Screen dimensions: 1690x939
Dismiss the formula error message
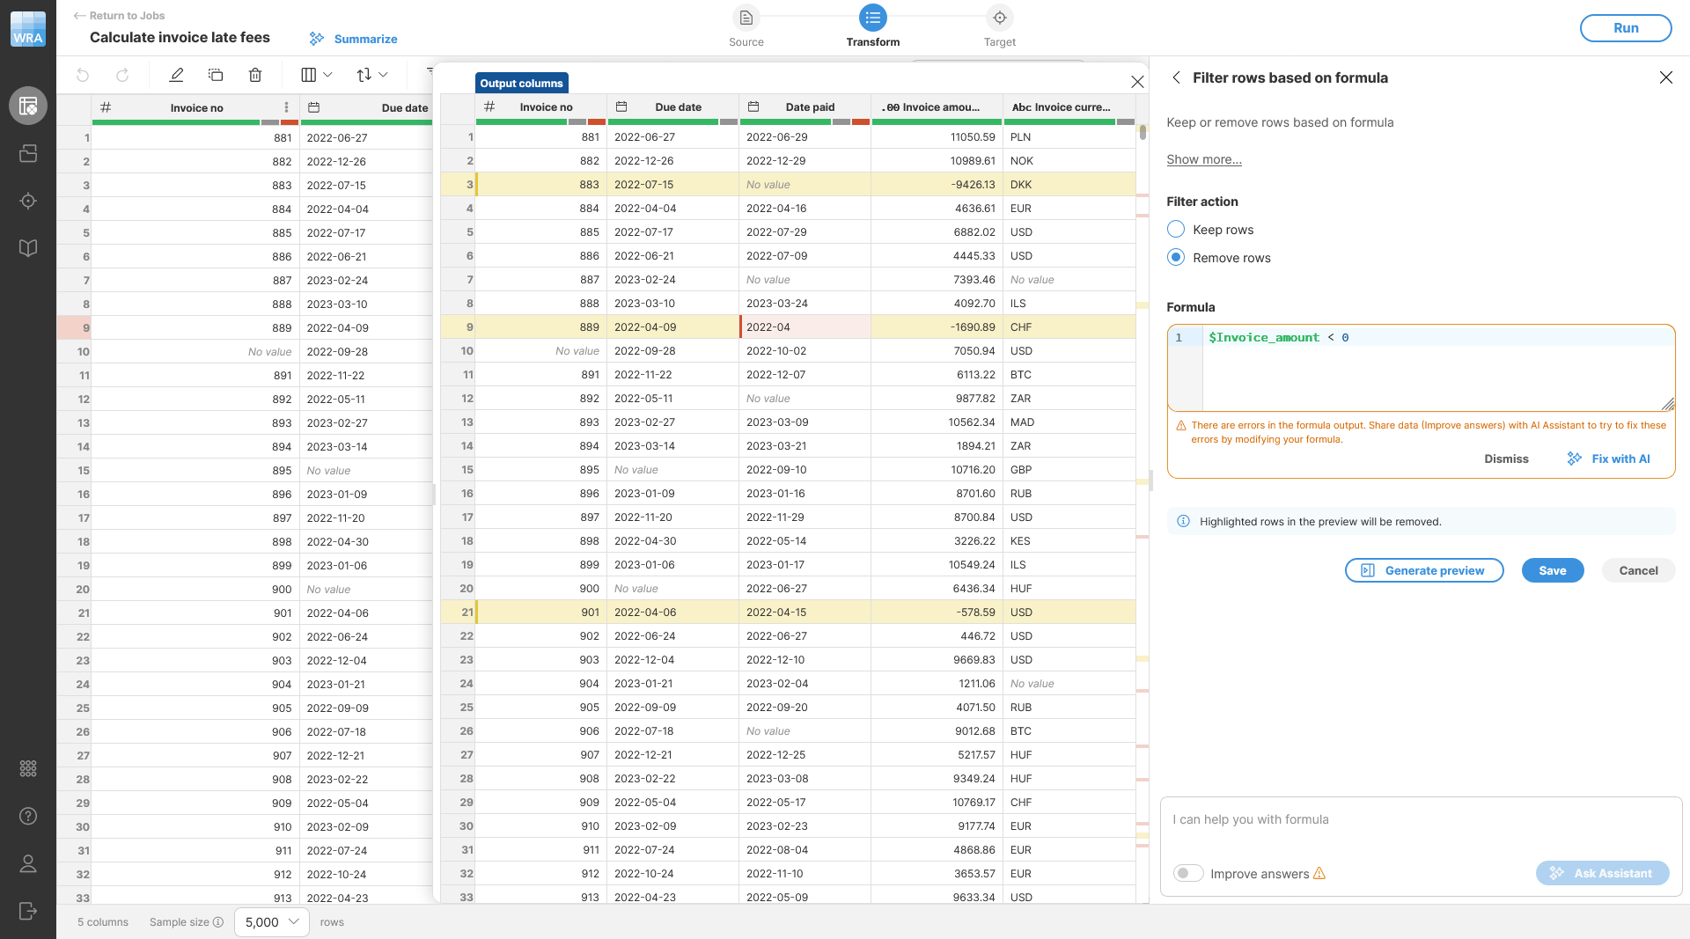1506,458
